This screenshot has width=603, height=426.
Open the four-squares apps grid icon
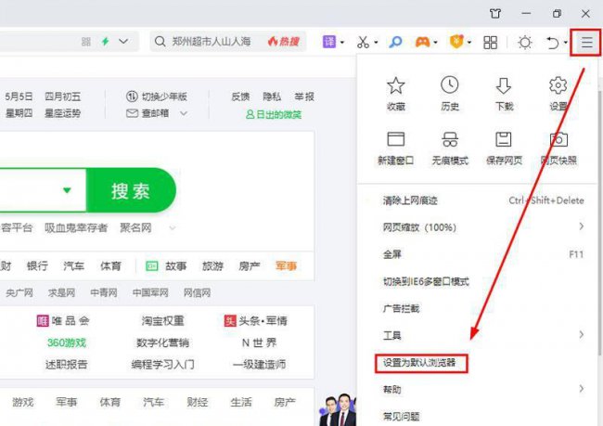[x=491, y=43]
